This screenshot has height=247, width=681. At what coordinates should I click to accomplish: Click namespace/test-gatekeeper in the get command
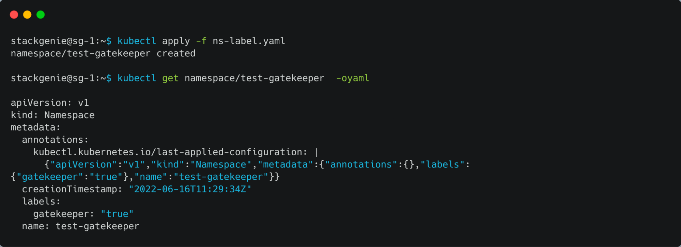coord(254,78)
